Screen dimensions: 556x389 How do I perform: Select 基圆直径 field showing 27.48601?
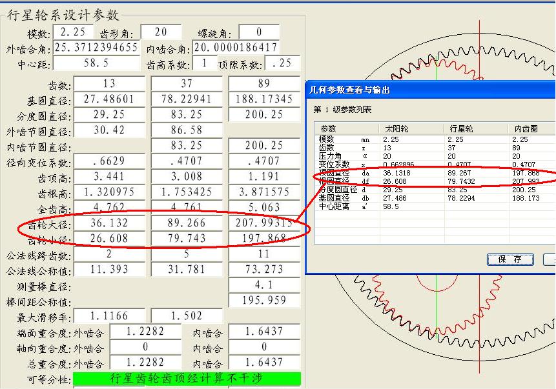[x=109, y=99]
